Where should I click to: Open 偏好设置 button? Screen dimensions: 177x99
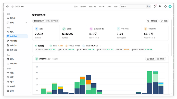[x=152, y=21]
